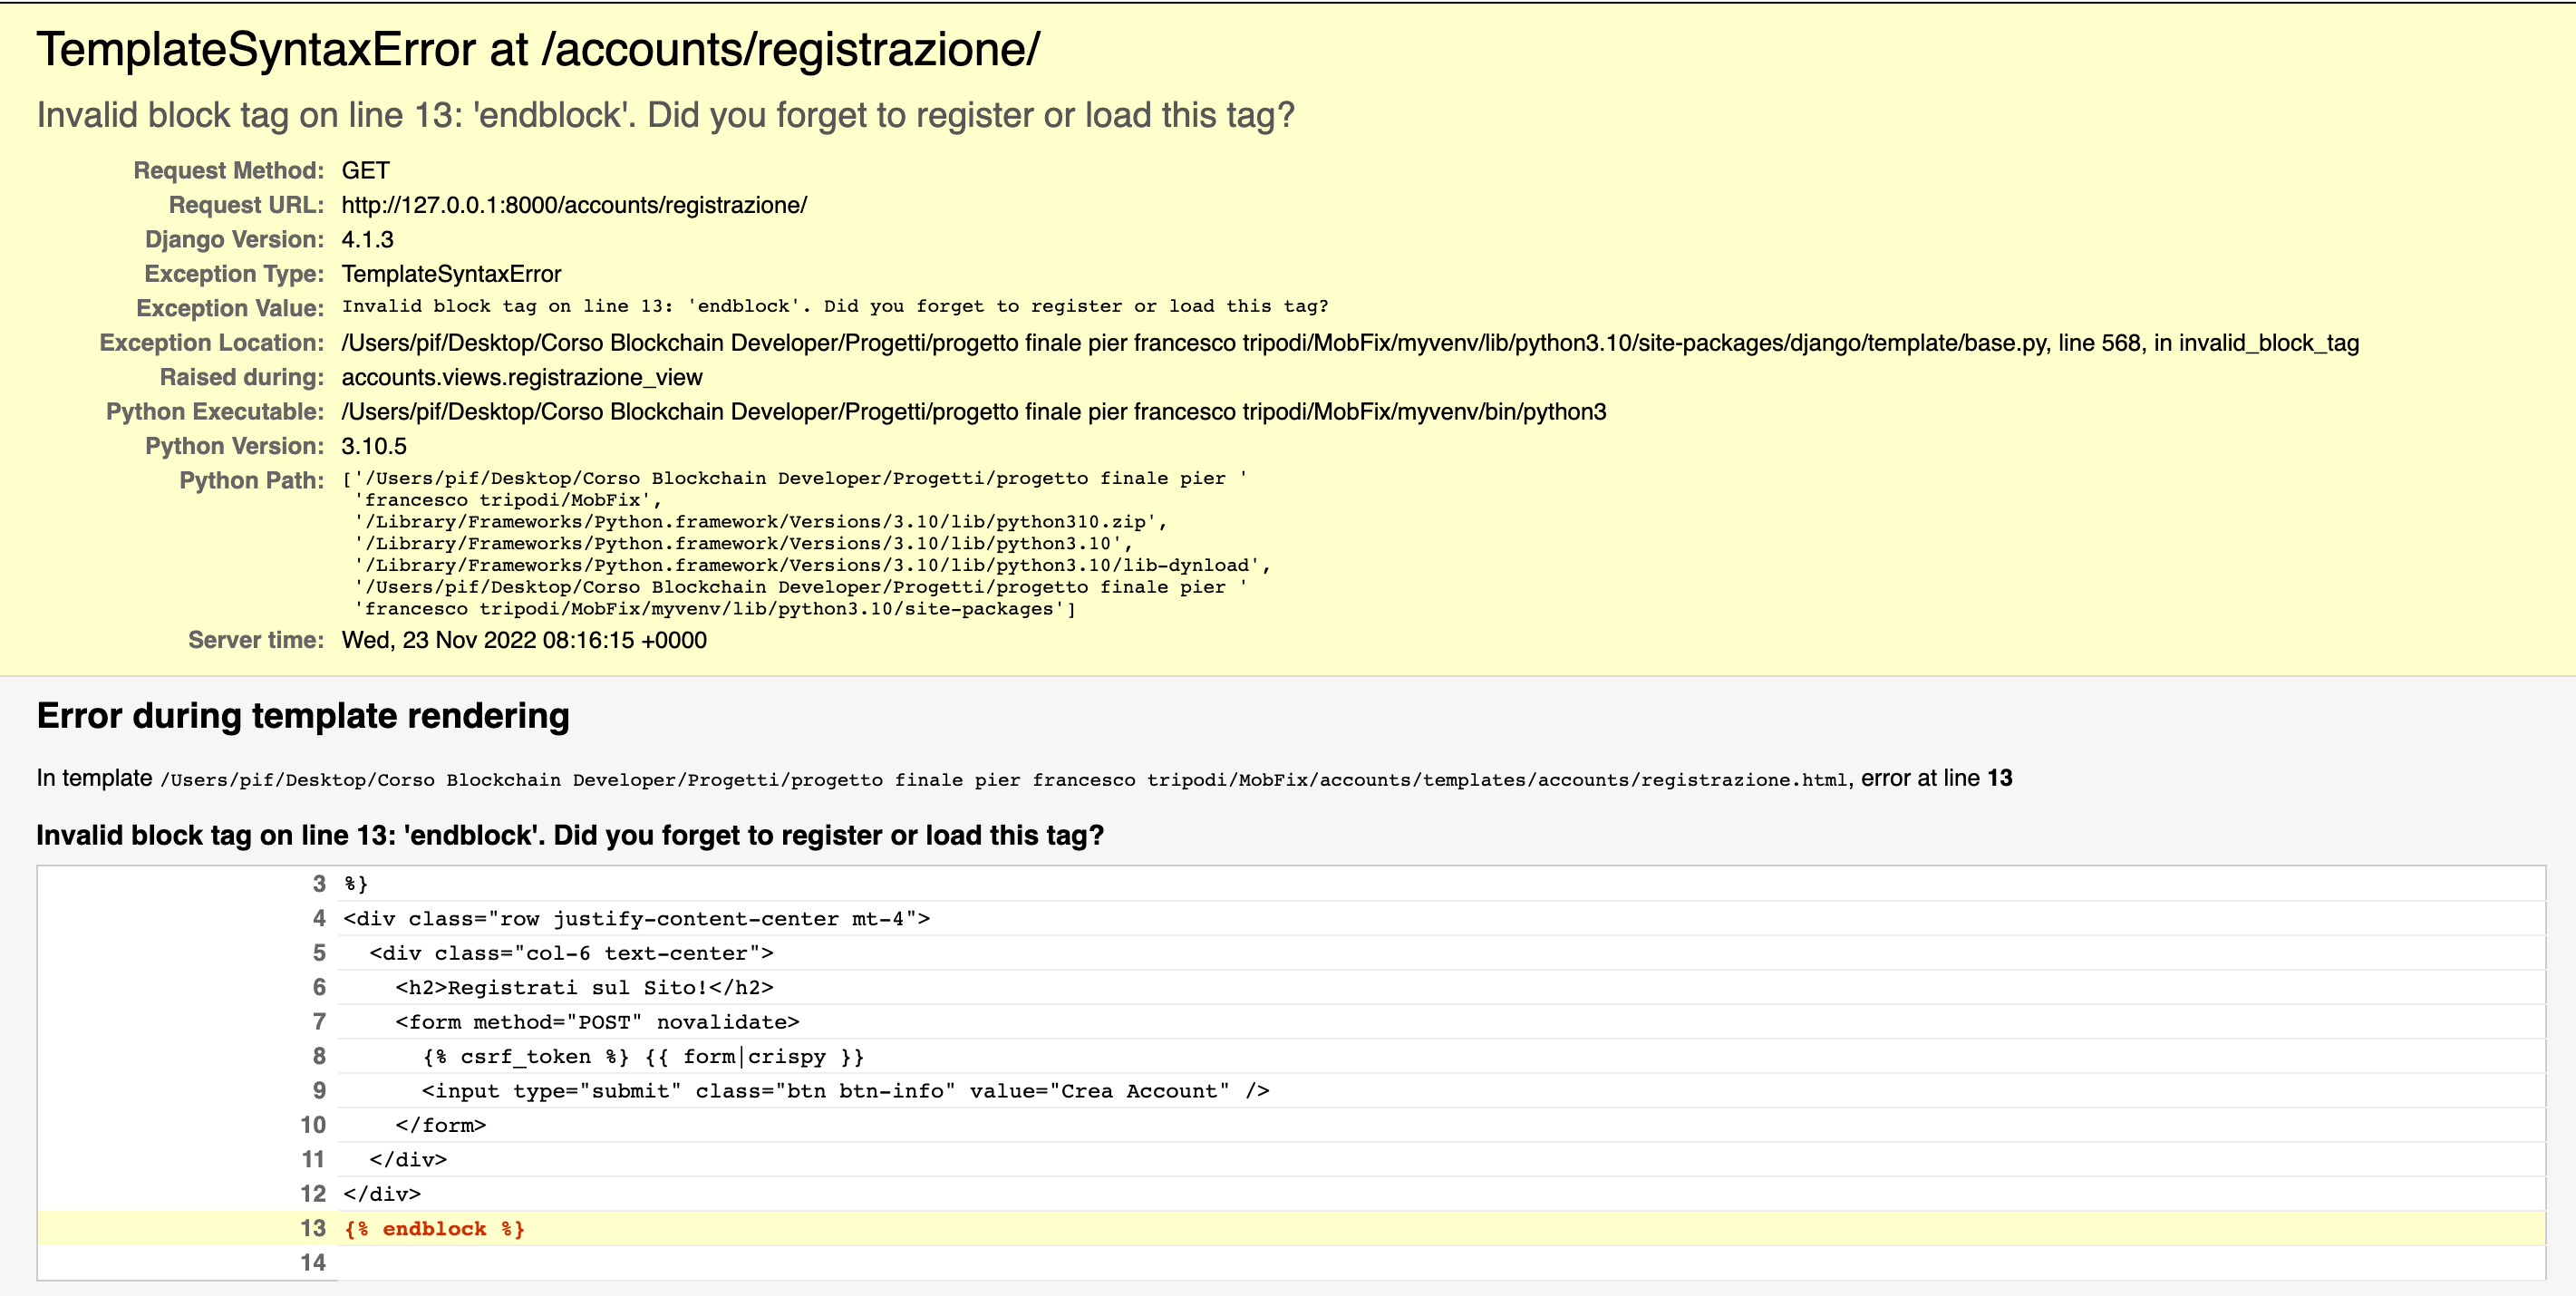Click the Exception Location file path

(x=1349, y=343)
